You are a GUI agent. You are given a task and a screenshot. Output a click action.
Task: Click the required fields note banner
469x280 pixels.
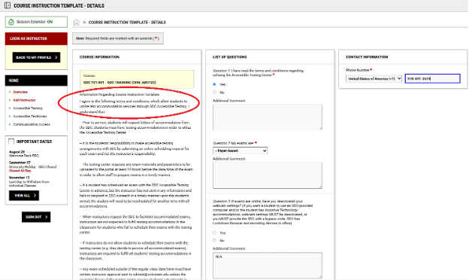pyautogui.click(x=118, y=38)
